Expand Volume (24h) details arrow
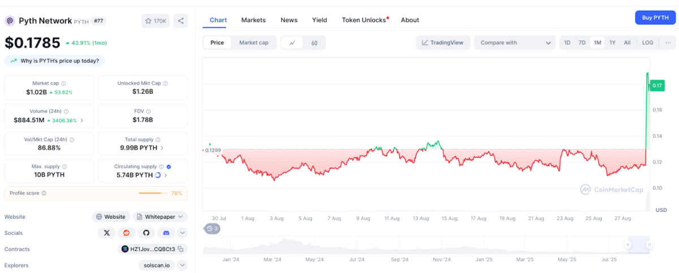Screen dimensions: 679x273 pos(82,120)
